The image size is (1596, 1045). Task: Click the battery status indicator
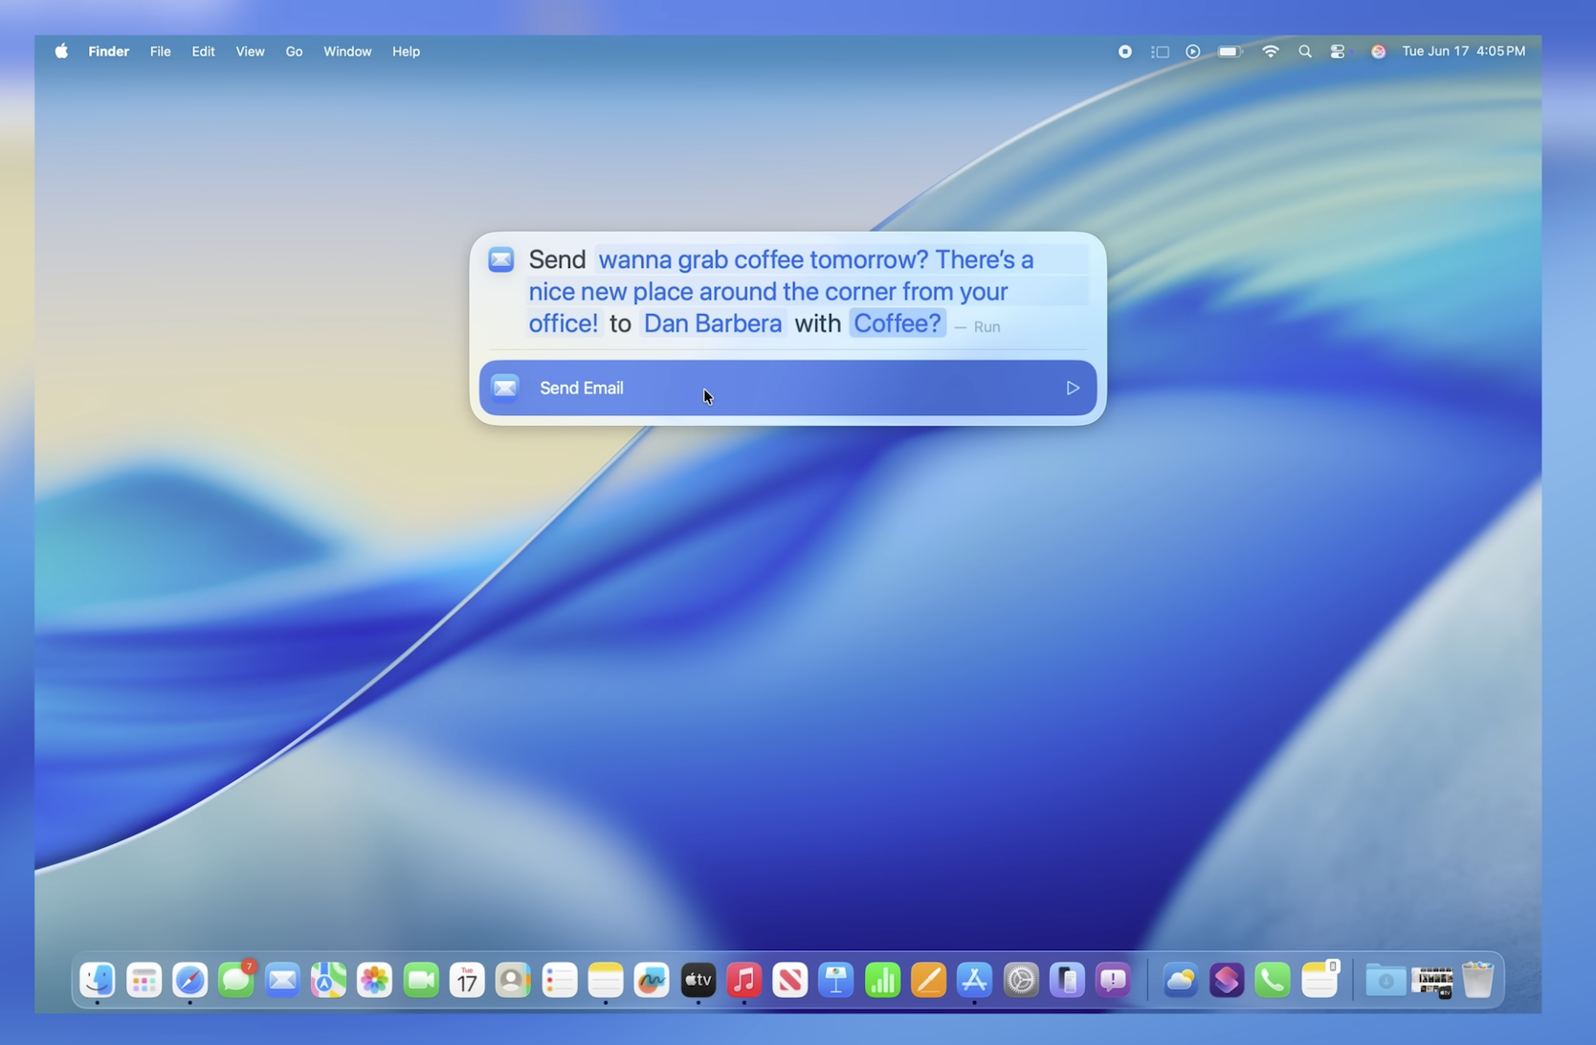pyautogui.click(x=1229, y=51)
